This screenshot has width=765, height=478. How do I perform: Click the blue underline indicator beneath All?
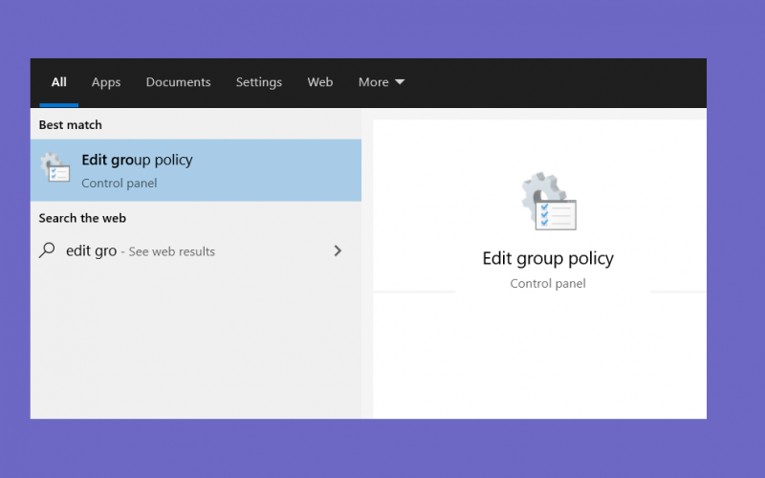pos(59,105)
